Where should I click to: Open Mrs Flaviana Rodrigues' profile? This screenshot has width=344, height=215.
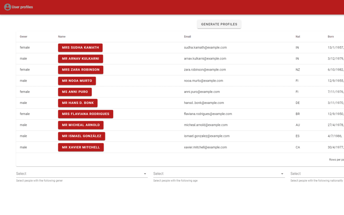[x=86, y=114]
